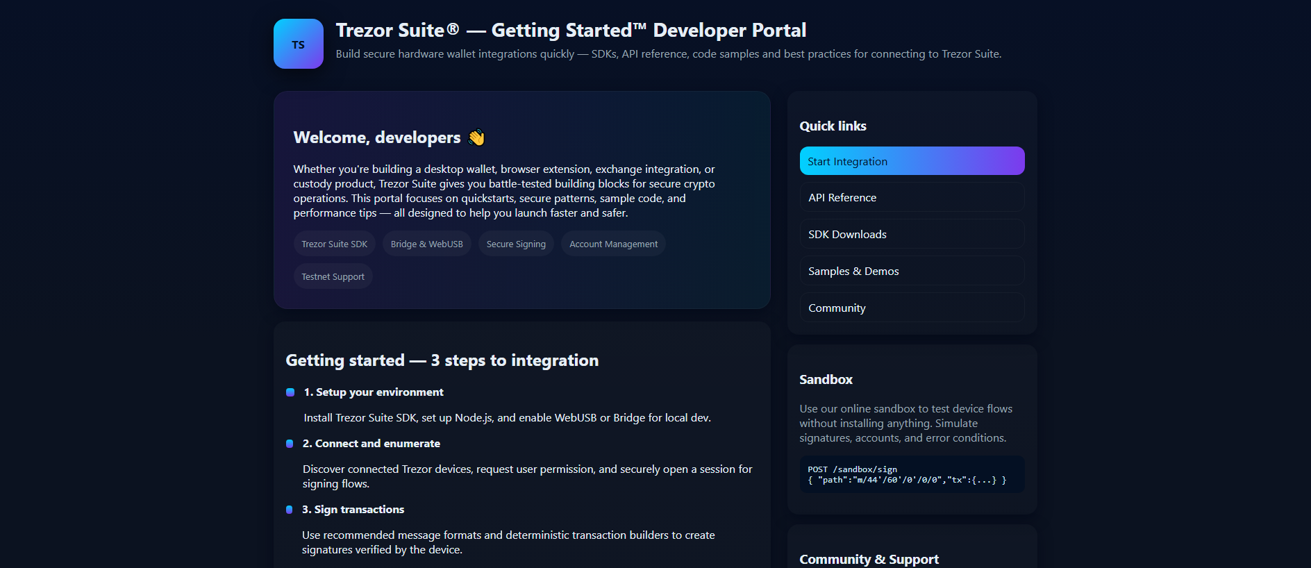Click the welcome paragraph 'Whether you're building a desktop wallet'
The width and height of the screenshot is (1311, 568).
point(504,191)
